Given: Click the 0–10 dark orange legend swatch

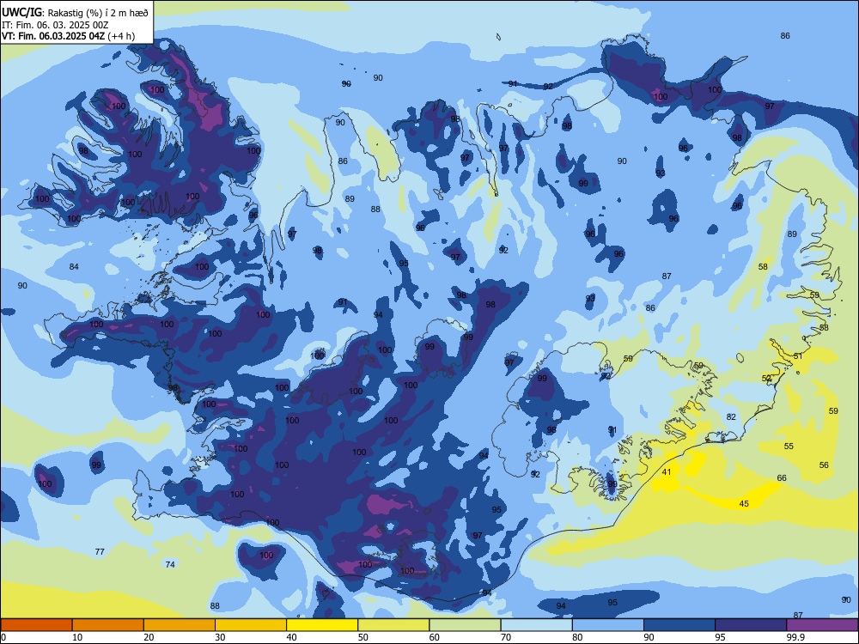Looking at the screenshot, I should click(36, 625).
